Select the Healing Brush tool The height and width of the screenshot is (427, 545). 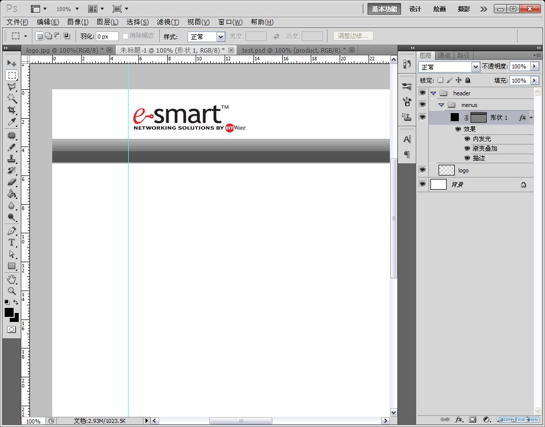pos(12,135)
